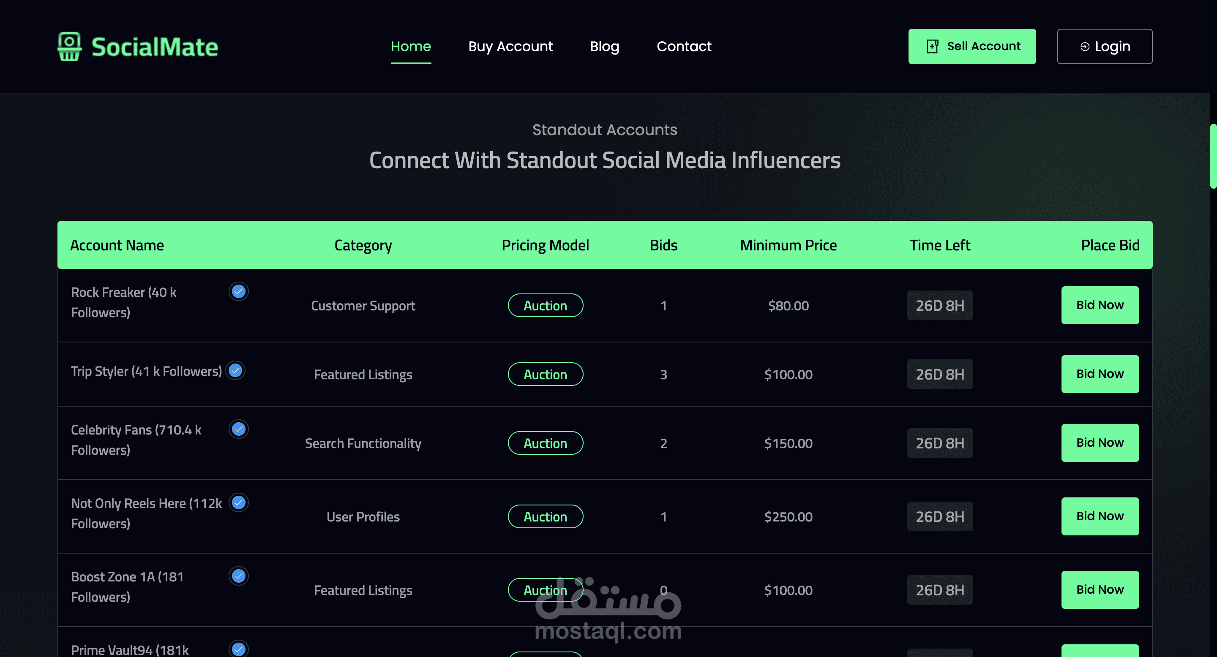Image resolution: width=1217 pixels, height=657 pixels.
Task: Click the Login button
Action: 1104,46
